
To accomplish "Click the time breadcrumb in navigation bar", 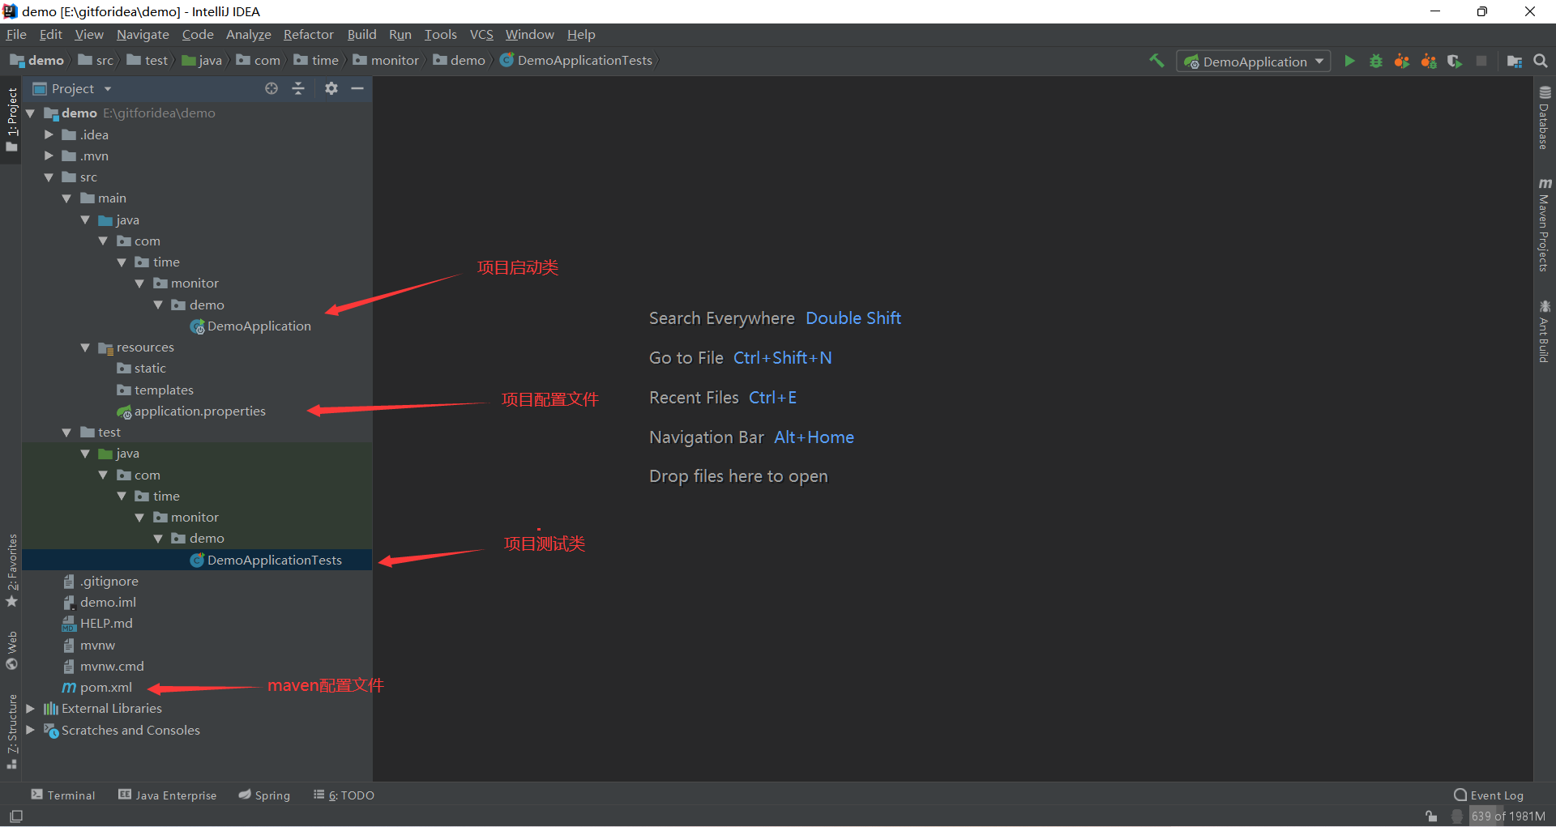I will click(316, 61).
